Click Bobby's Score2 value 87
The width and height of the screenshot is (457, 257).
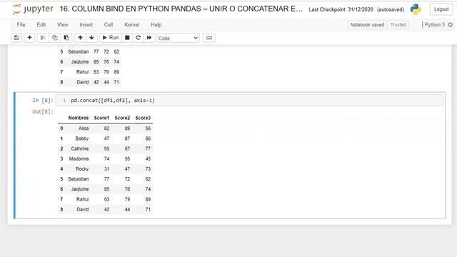click(127, 138)
